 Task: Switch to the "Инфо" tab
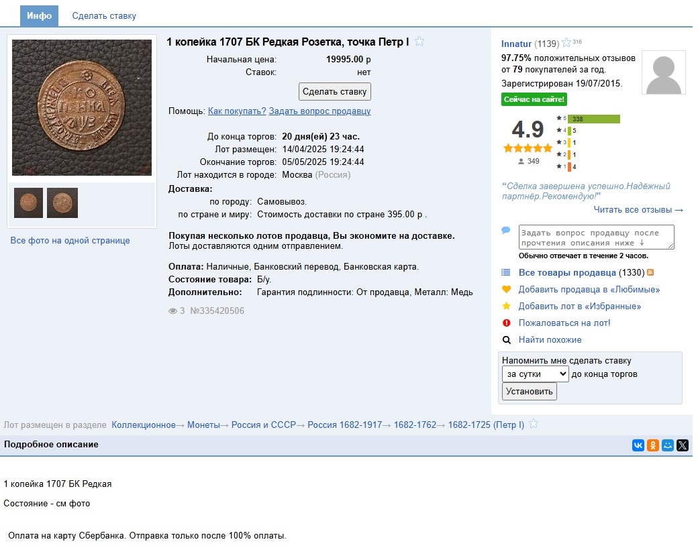tap(39, 15)
